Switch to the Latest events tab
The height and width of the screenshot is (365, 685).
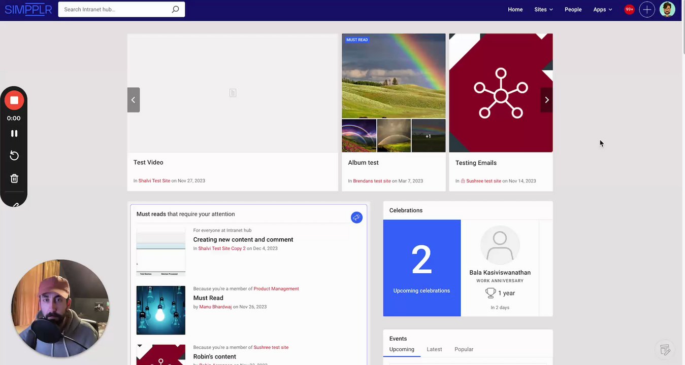coord(434,349)
